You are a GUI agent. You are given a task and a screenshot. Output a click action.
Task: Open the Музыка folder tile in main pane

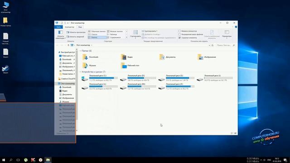[x=89, y=65]
